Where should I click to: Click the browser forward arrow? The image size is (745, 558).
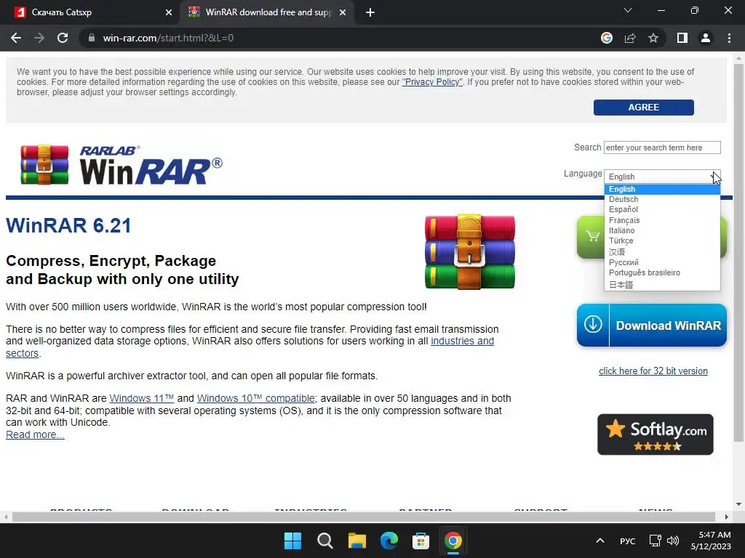[x=39, y=38]
